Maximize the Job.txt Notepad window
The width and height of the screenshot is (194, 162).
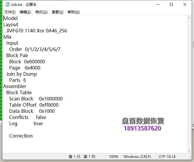pyautogui.click(x=171, y=5)
